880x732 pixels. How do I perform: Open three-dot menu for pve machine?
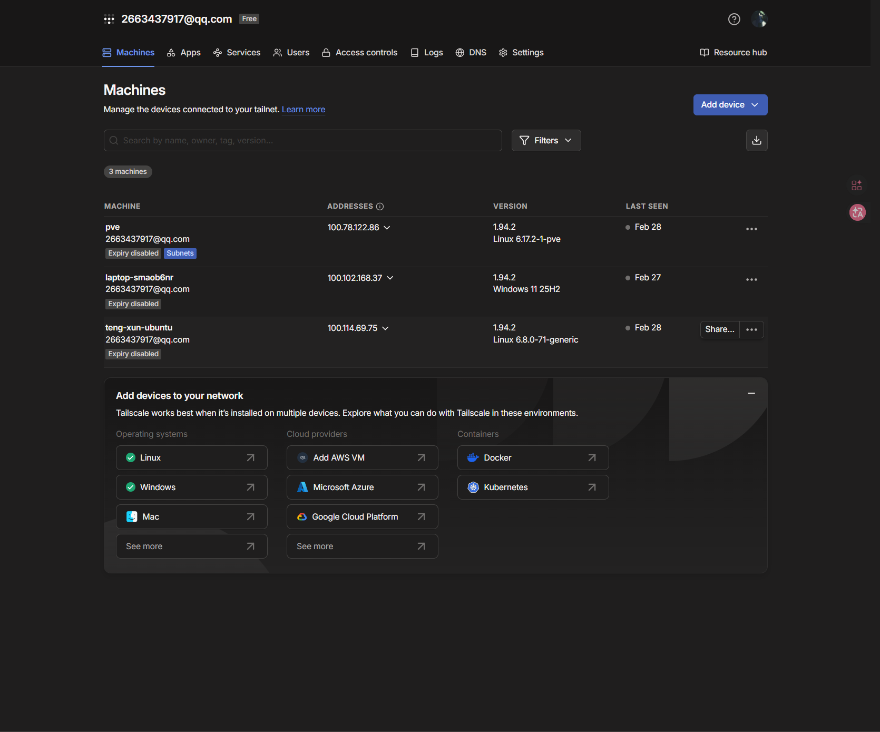tap(751, 229)
